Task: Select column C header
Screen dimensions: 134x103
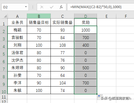Action: (x=62, y=16)
